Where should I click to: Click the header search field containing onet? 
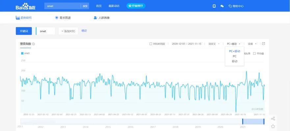63,6
